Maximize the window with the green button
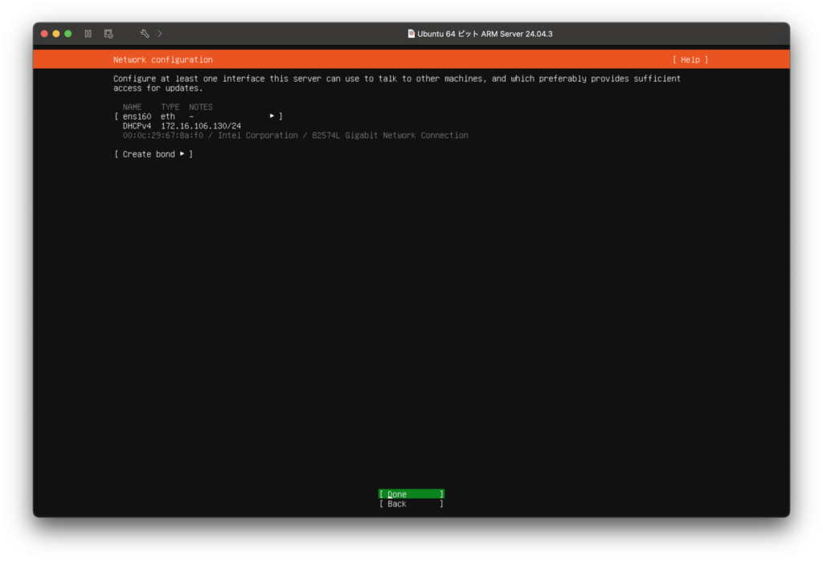This screenshot has height=561, width=823. [x=68, y=34]
